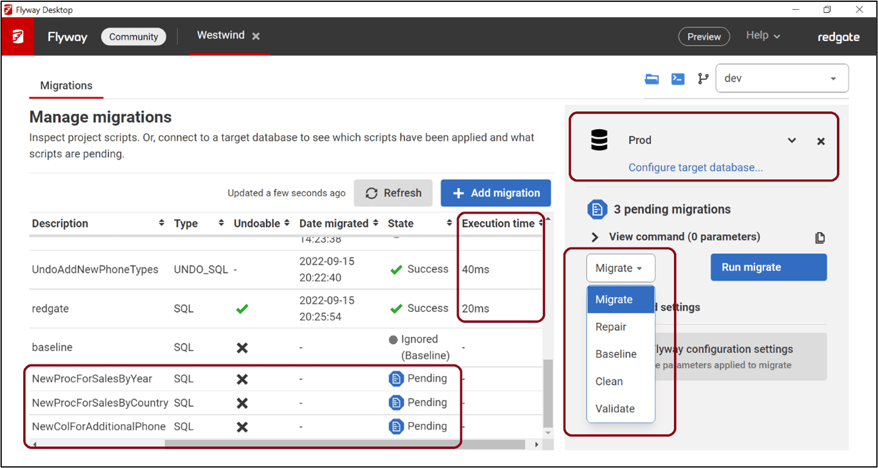Open the terminal icon near dev dropdown
This screenshot has height=468, width=878.
pyautogui.click(x=677, y=78)
